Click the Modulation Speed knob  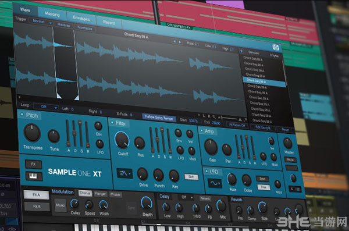[89, 204]
